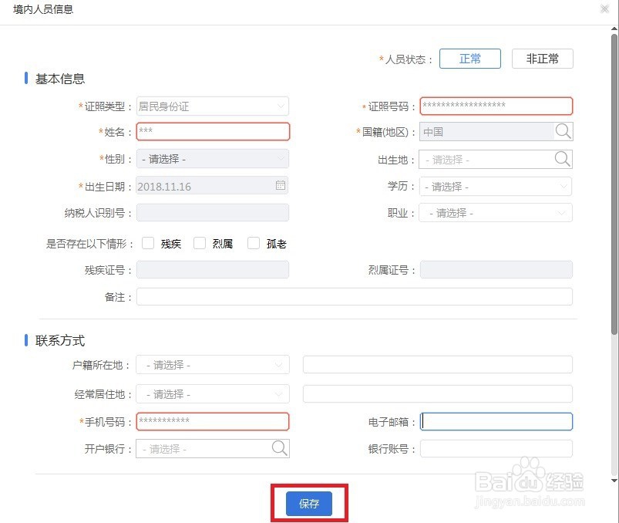Click the 国籍(地区) search magnifier icon
Image resolution: width=619 pixels, height=523 pixels.
coord(563,131)
